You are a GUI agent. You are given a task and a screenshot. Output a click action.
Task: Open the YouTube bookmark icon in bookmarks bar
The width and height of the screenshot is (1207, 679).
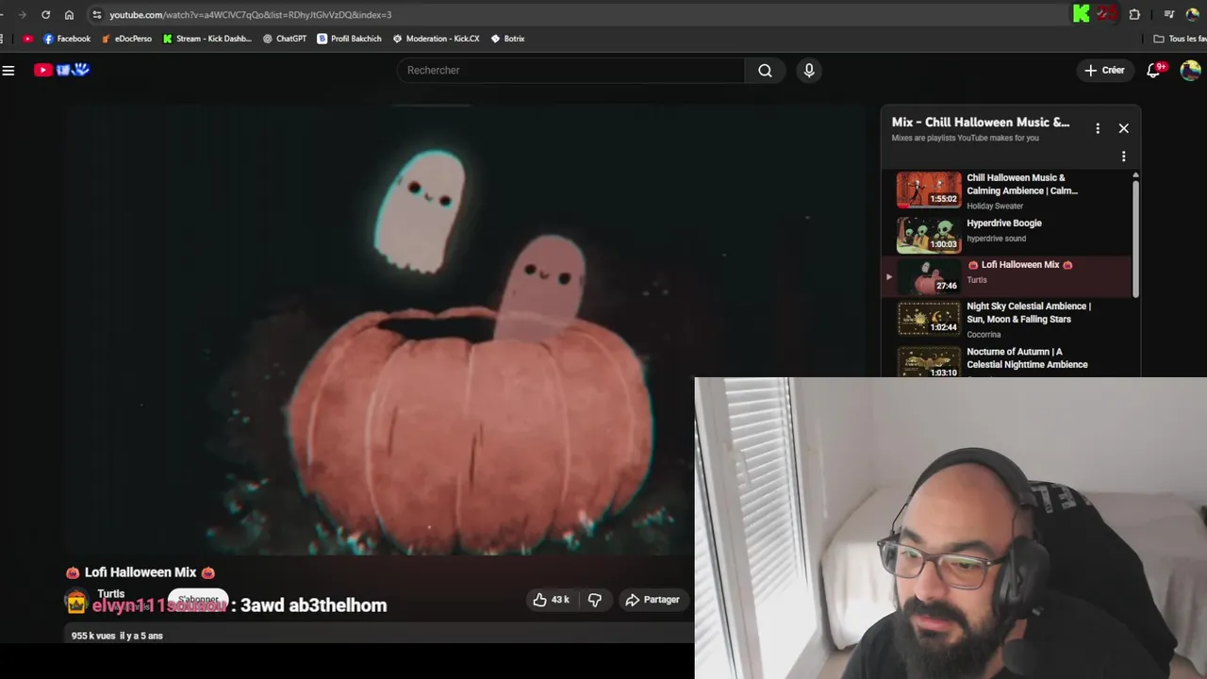click(x=27, y=39)
